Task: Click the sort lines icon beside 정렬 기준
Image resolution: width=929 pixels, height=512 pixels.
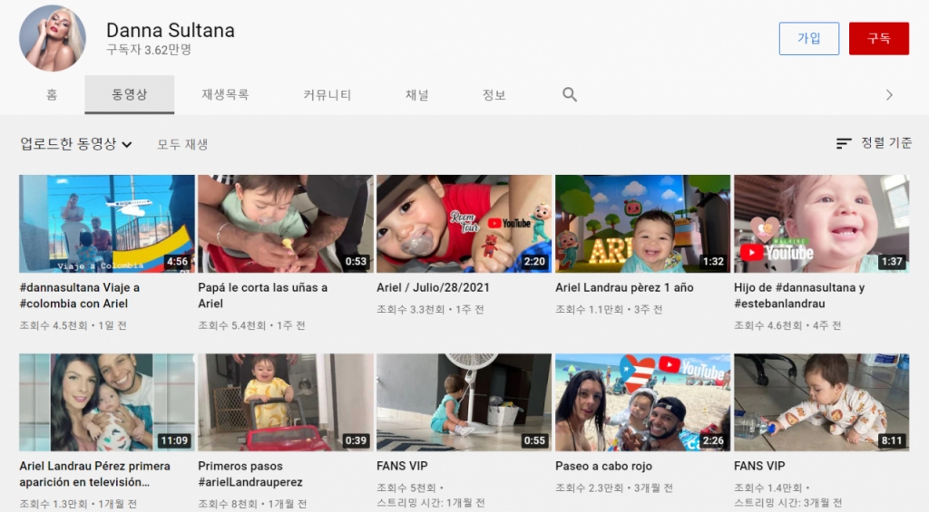Action: point(844,143)
